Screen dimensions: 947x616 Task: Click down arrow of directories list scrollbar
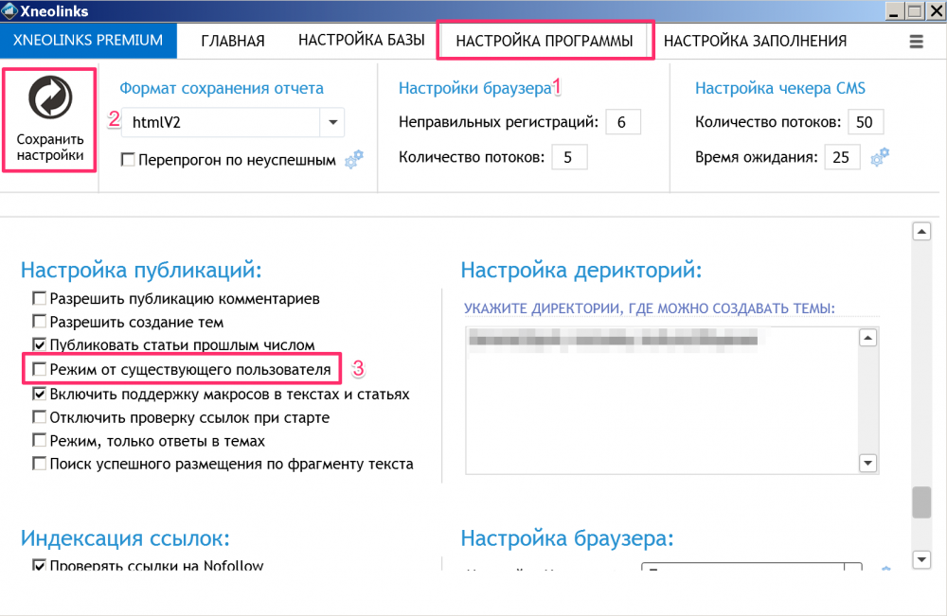click(867, 464)
